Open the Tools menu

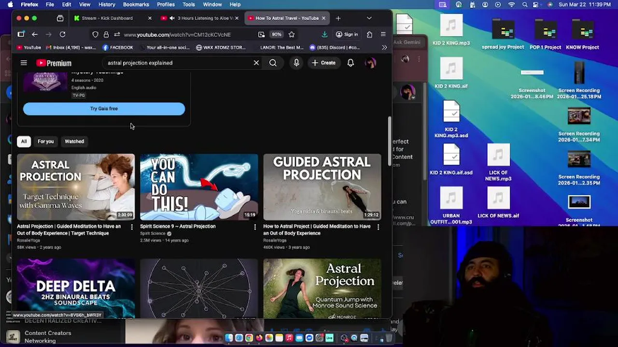189,4
